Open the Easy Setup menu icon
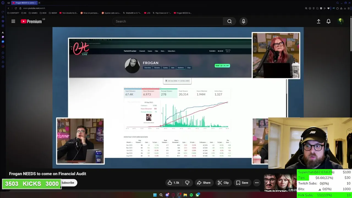Viewport: 352px width, 198px height. [x=349, y=8]
